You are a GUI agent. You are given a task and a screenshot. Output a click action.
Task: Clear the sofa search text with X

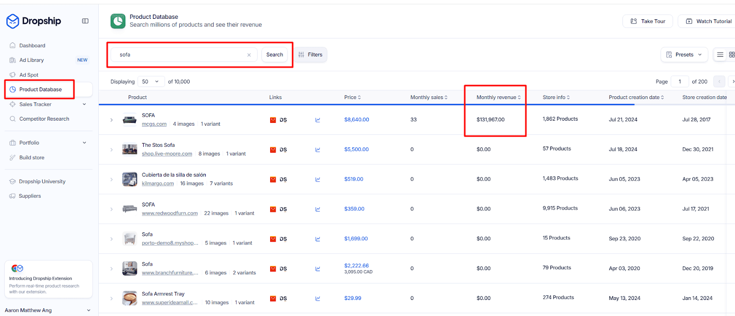249,55
